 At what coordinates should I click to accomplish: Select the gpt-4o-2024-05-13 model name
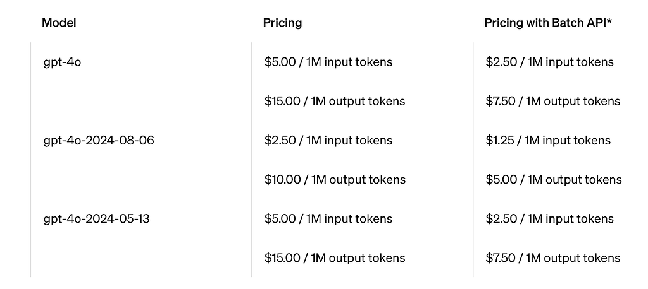tap(97, 219)
